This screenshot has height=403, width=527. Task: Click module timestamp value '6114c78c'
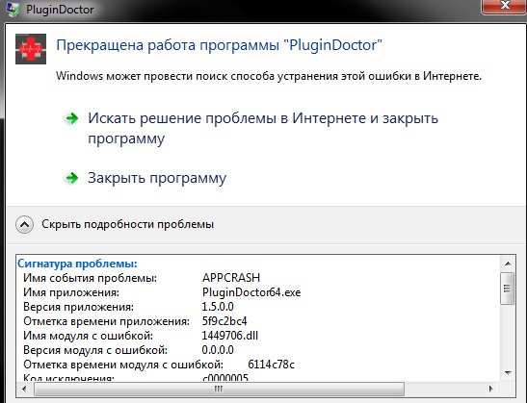pos(272,365)
